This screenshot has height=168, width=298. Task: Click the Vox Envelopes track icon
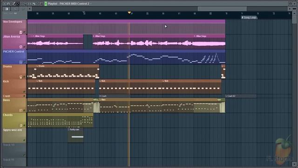tap(20, 32)
